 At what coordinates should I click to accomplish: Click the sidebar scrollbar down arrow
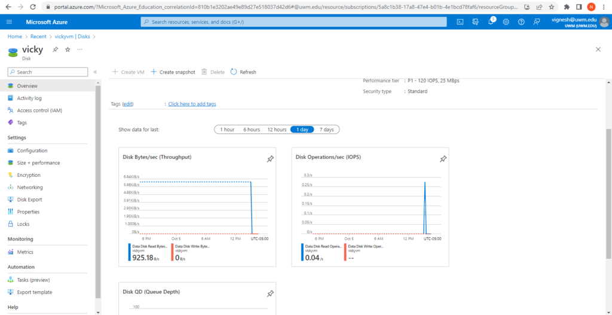98,312
